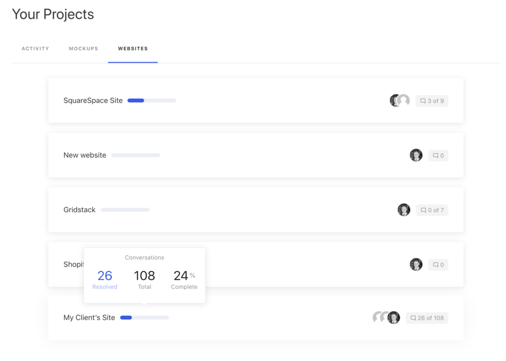The height and width of the screenshot is (361, 506).
Task: Select the Websites tab
Action: click(132, 48)
